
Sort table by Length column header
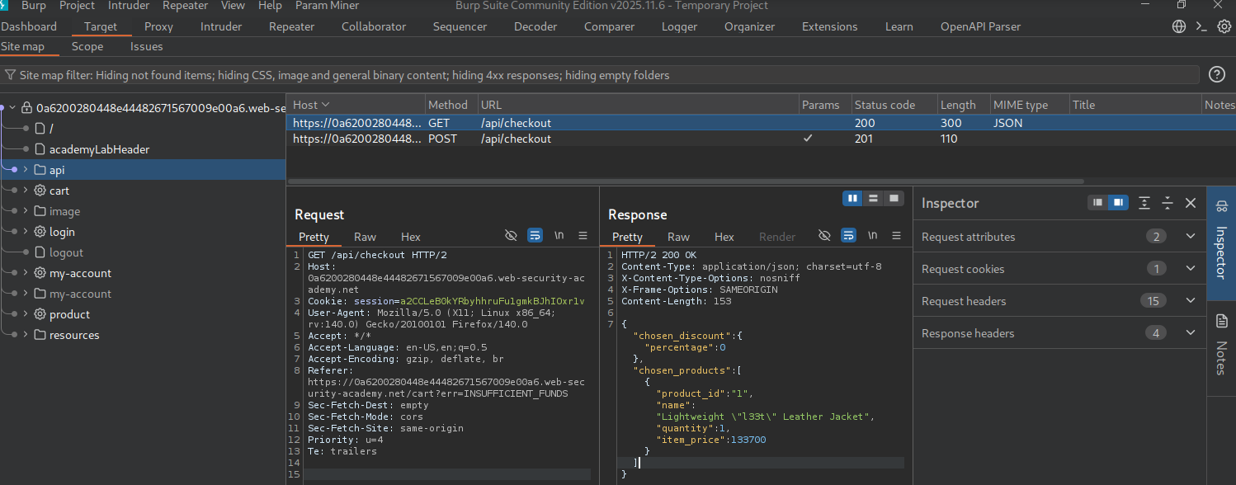(x=962, y=105)
